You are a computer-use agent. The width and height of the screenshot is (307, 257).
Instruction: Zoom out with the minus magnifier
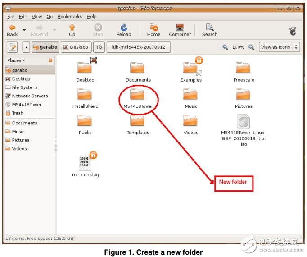(226, 47)
